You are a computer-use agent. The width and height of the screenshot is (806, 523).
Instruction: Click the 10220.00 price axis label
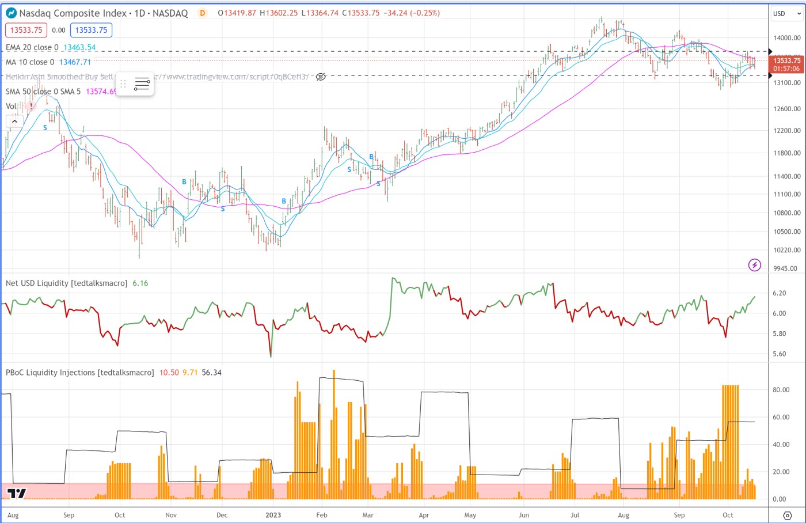pos(787,250)
